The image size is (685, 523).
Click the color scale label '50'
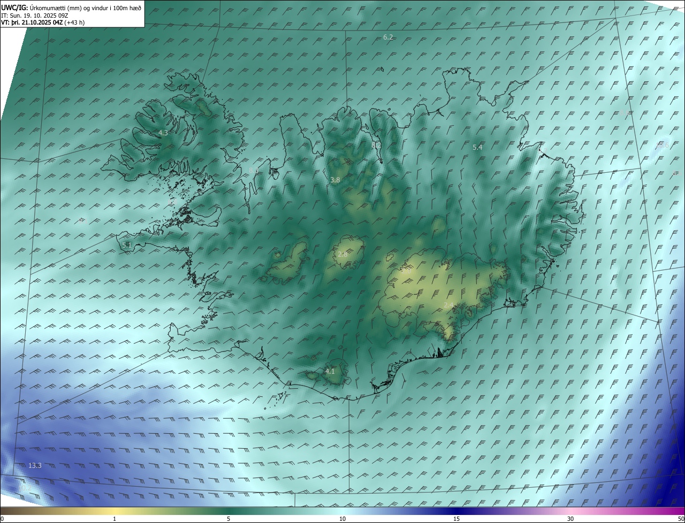[x=681, y=519]
